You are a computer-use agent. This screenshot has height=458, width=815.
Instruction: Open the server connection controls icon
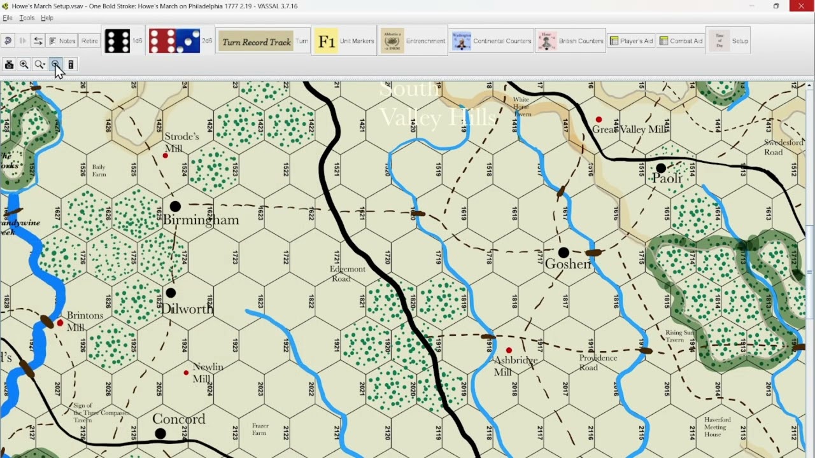click(x=38, y=41)
